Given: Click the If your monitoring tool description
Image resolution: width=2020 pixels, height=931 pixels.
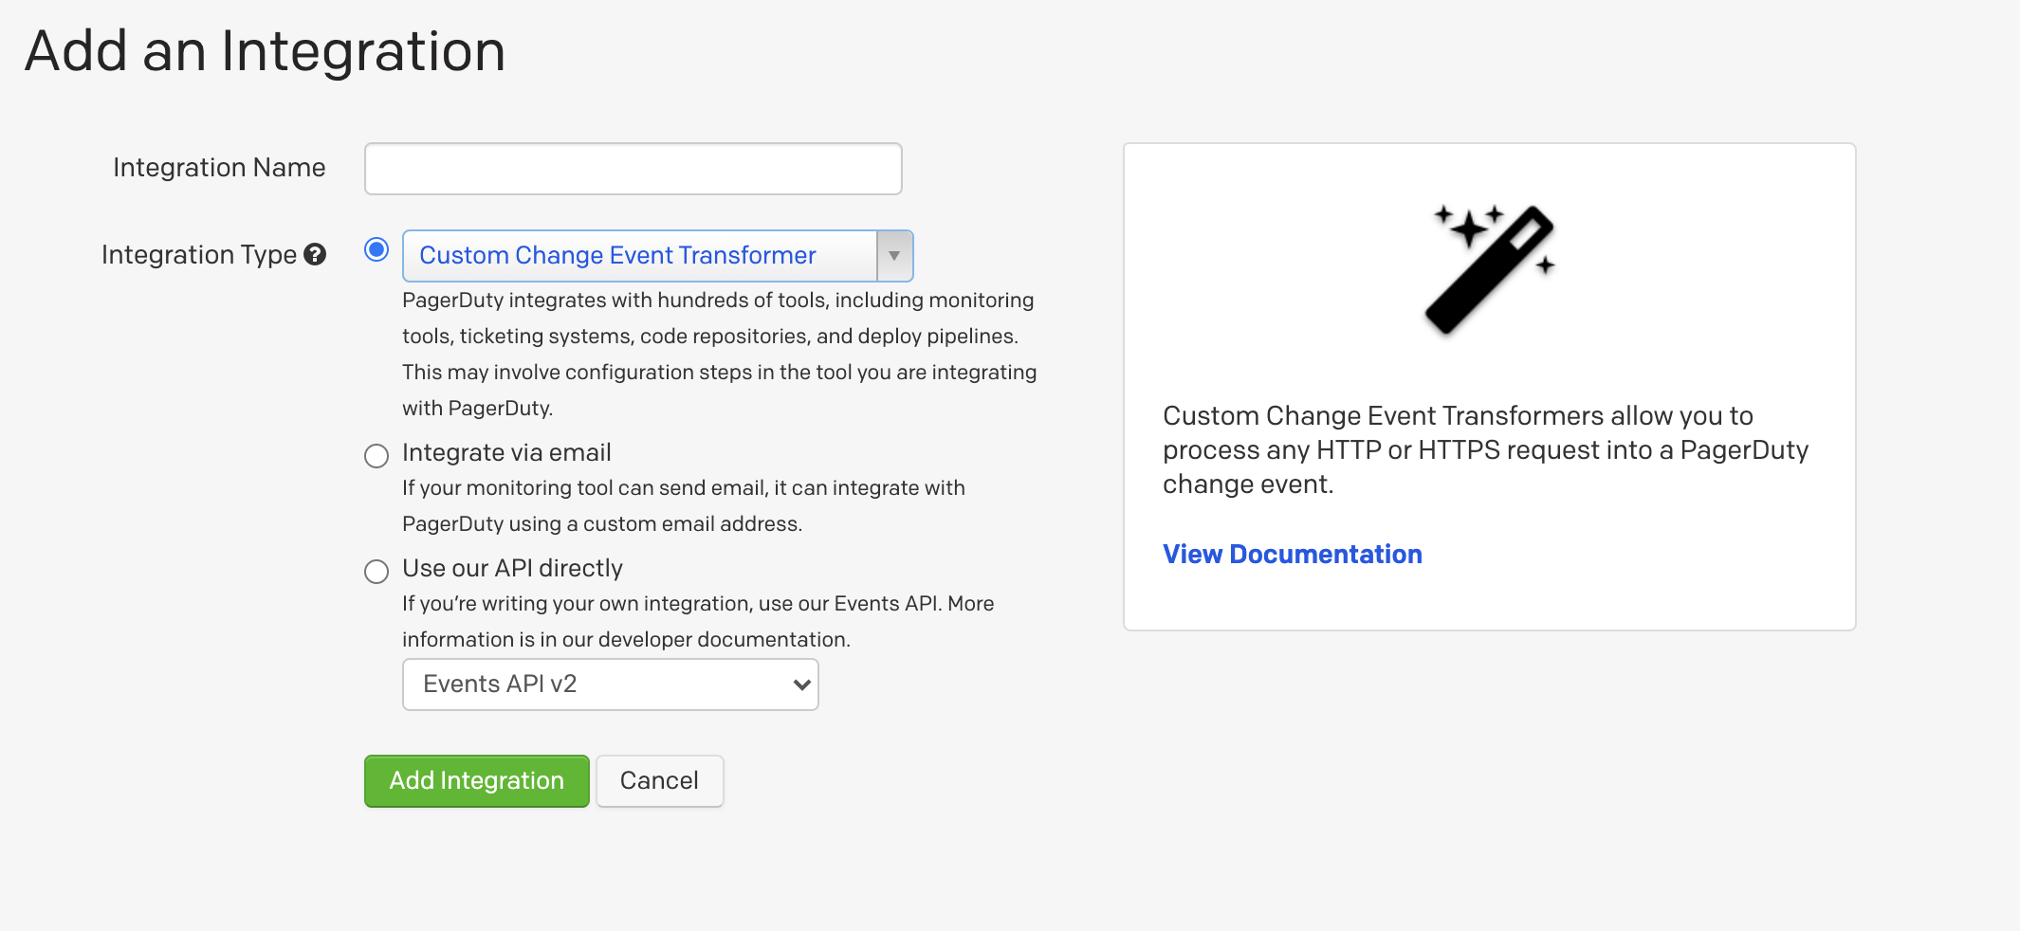Looking at the screenshot, I should point(684,506).
